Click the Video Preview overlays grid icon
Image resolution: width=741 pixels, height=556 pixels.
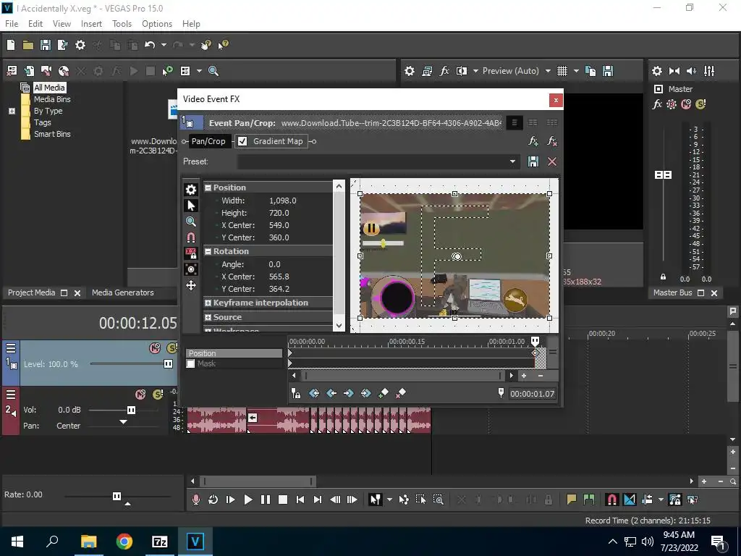click(x=562, y=71)
